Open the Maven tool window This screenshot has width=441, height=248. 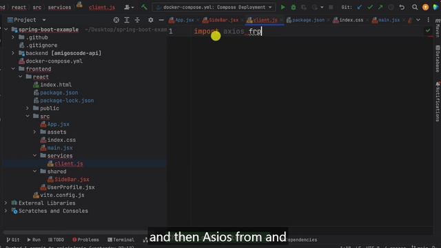point(438,28)
